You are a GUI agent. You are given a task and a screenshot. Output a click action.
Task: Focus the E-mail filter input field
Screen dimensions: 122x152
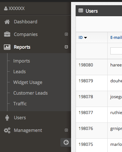pyautogui.click(x=116, y=51)
